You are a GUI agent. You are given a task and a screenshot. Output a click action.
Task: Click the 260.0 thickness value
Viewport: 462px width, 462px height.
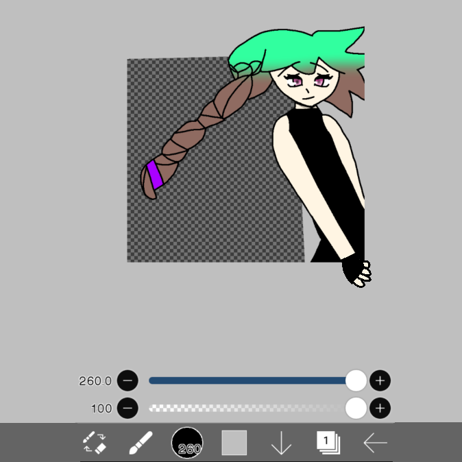click(95, 381)
